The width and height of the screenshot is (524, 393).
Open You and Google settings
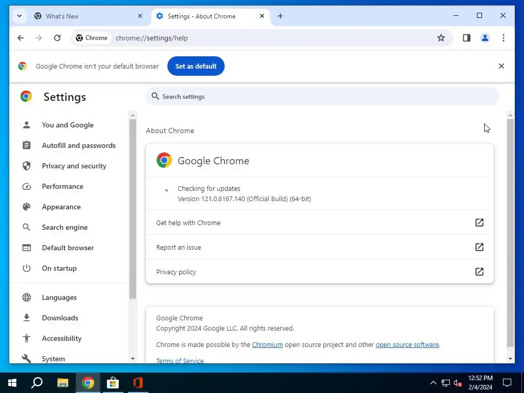(x=69, y=125)
